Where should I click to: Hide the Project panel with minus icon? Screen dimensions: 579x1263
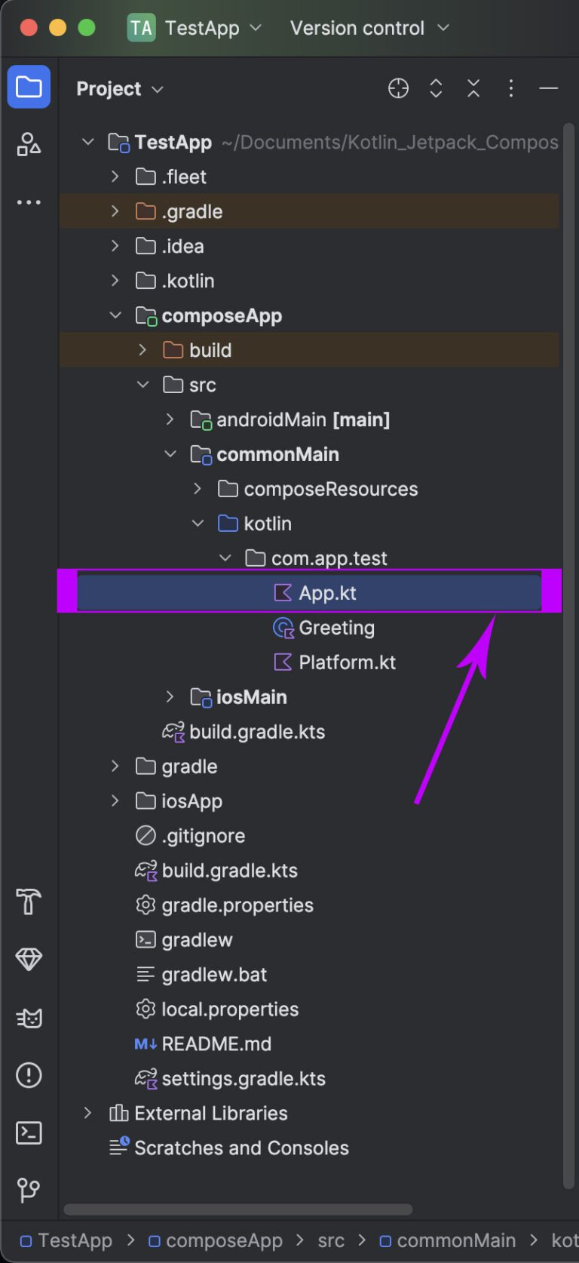click(x=548, y=88)
